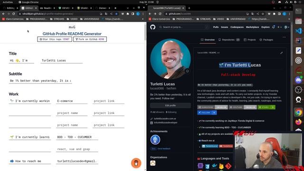Switch to the Overview profile tab
This screenshot has width=304, height=171.
coord(208,40)
